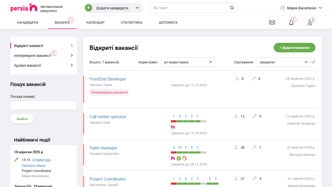Open the Сортування priority dropdown

pyautogui.click(x=283, y=62)
